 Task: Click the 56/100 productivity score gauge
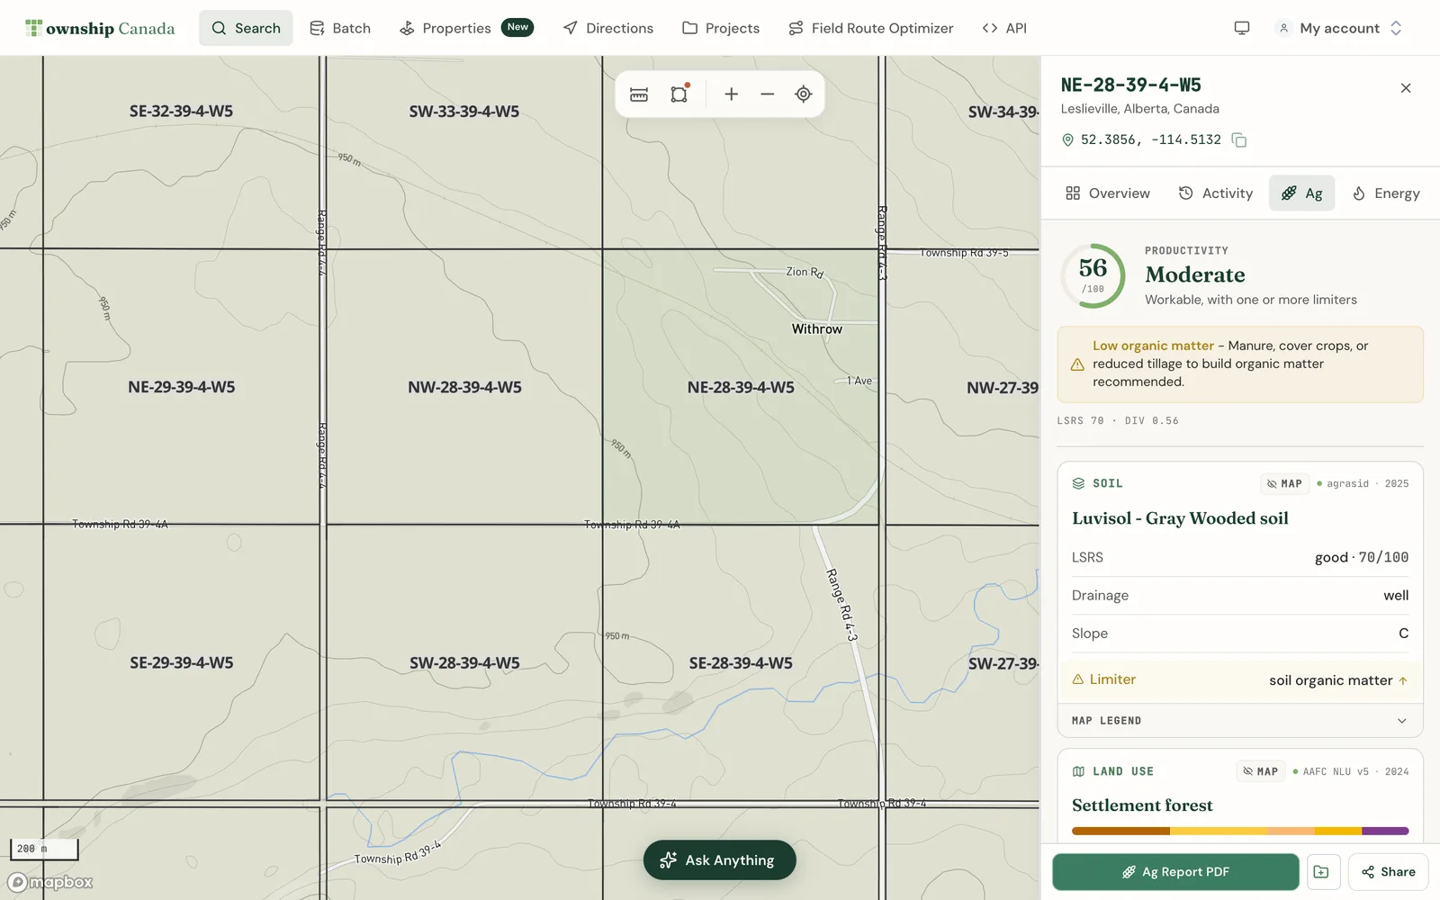point(1093,275)
